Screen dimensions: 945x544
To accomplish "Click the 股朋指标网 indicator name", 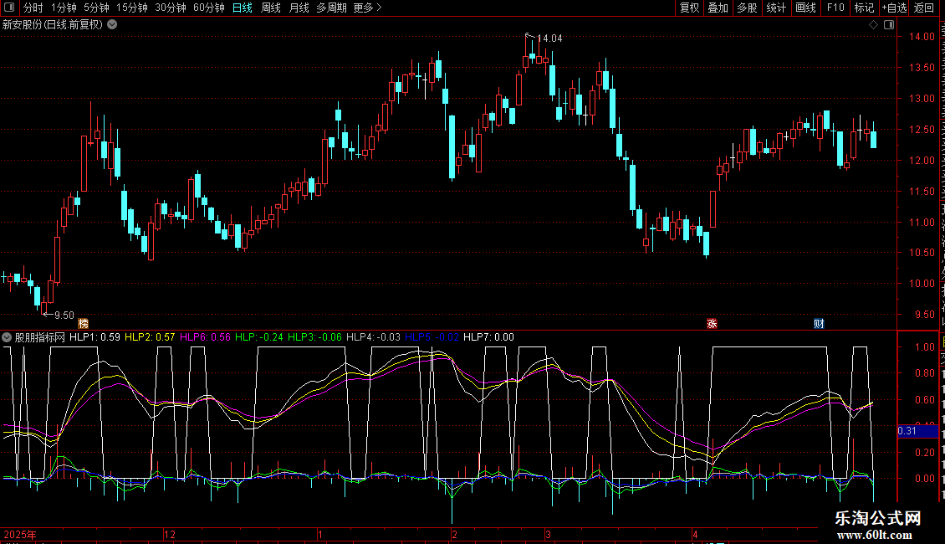I will click(40, 337).
